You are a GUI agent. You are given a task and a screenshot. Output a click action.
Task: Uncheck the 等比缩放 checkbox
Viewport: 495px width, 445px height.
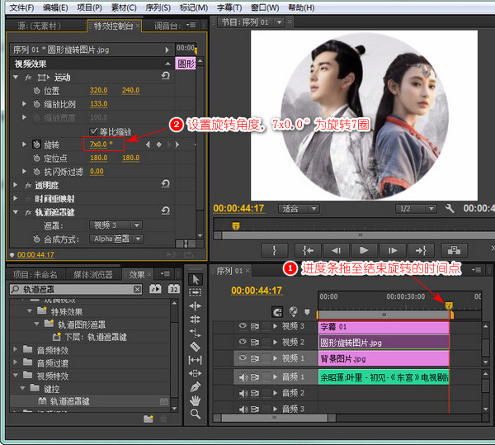93,131
